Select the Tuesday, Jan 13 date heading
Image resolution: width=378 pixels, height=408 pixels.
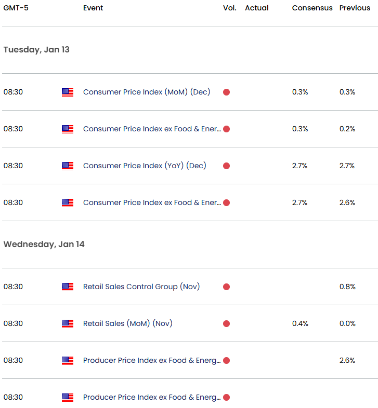click(x=36, y=50)
